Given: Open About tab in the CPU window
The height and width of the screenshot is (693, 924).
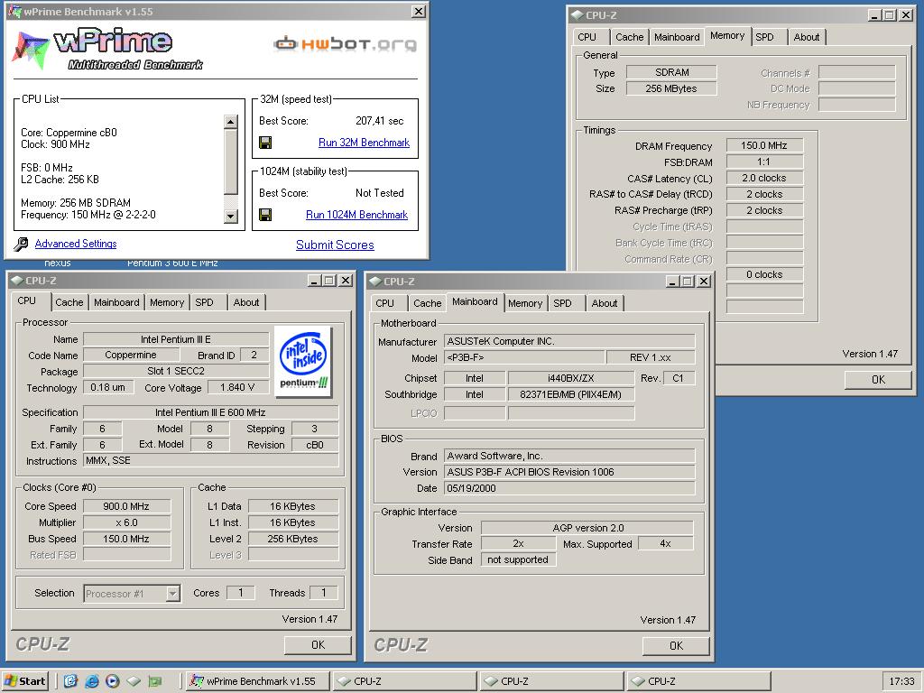Looking at the screenshot, I should tap(245, 302).
